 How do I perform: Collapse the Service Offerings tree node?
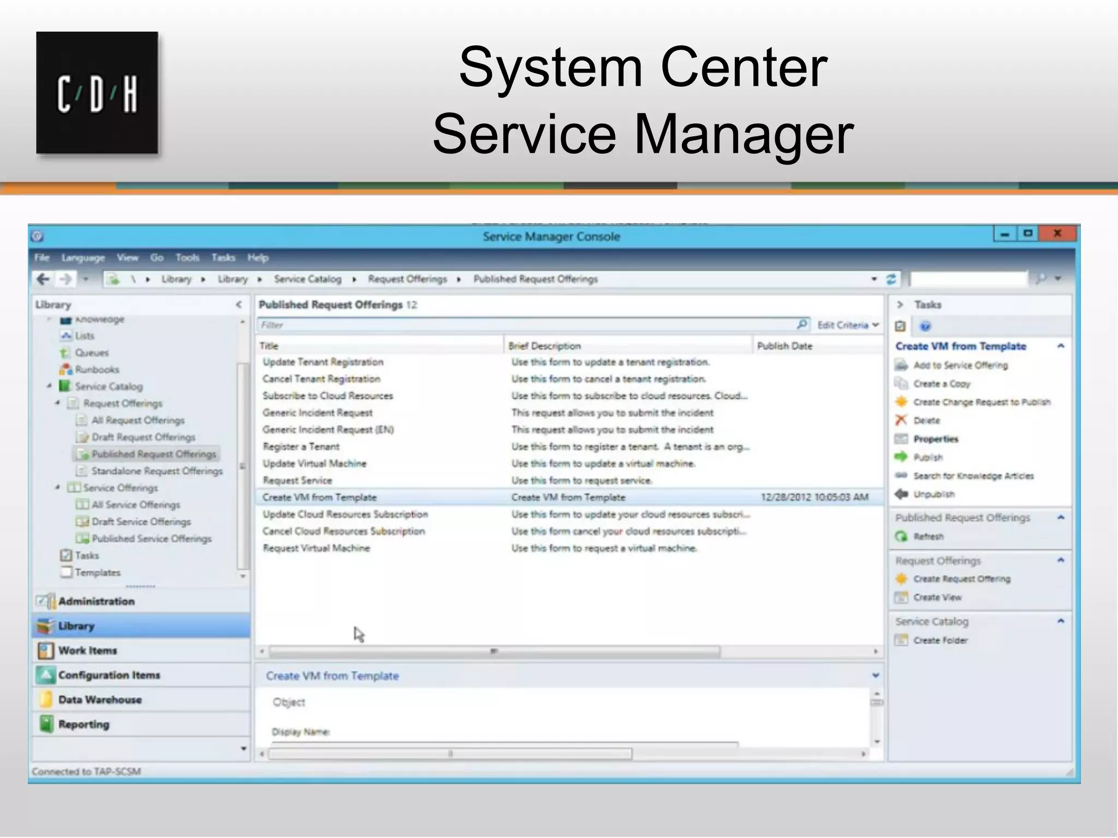point(58,487)
